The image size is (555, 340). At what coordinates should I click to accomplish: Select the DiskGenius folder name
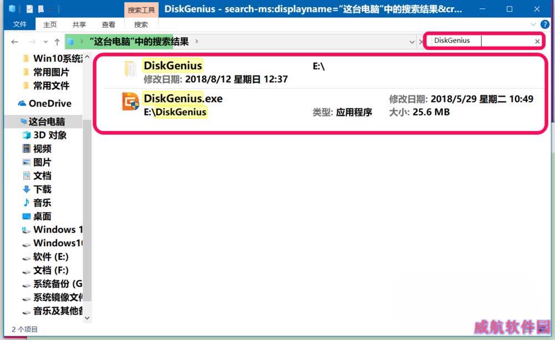coord(173,65)
